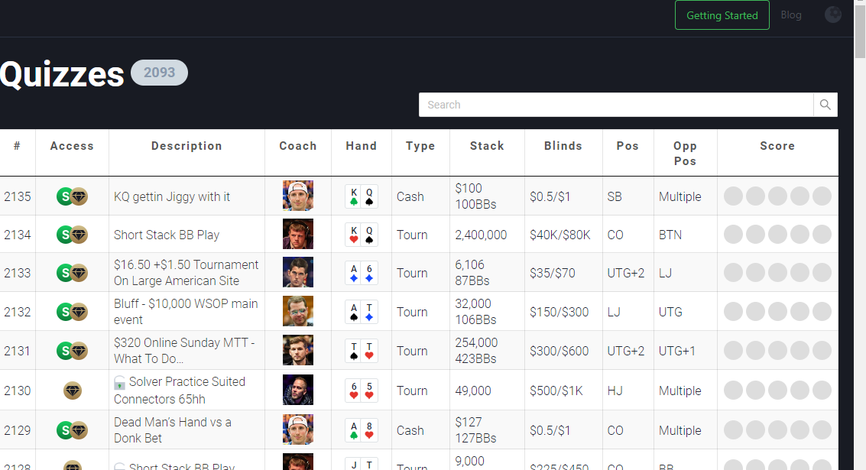
Task: Click score circles for quiz 2134
Action: pos(777,234)
